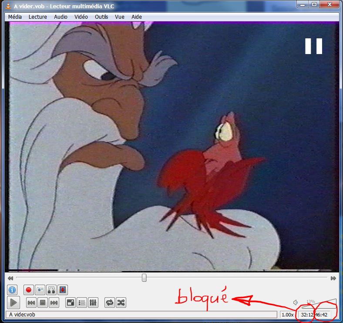Start recording with the red record button
Viewport: 343px width, 323px height.
[x=28, y=290]
